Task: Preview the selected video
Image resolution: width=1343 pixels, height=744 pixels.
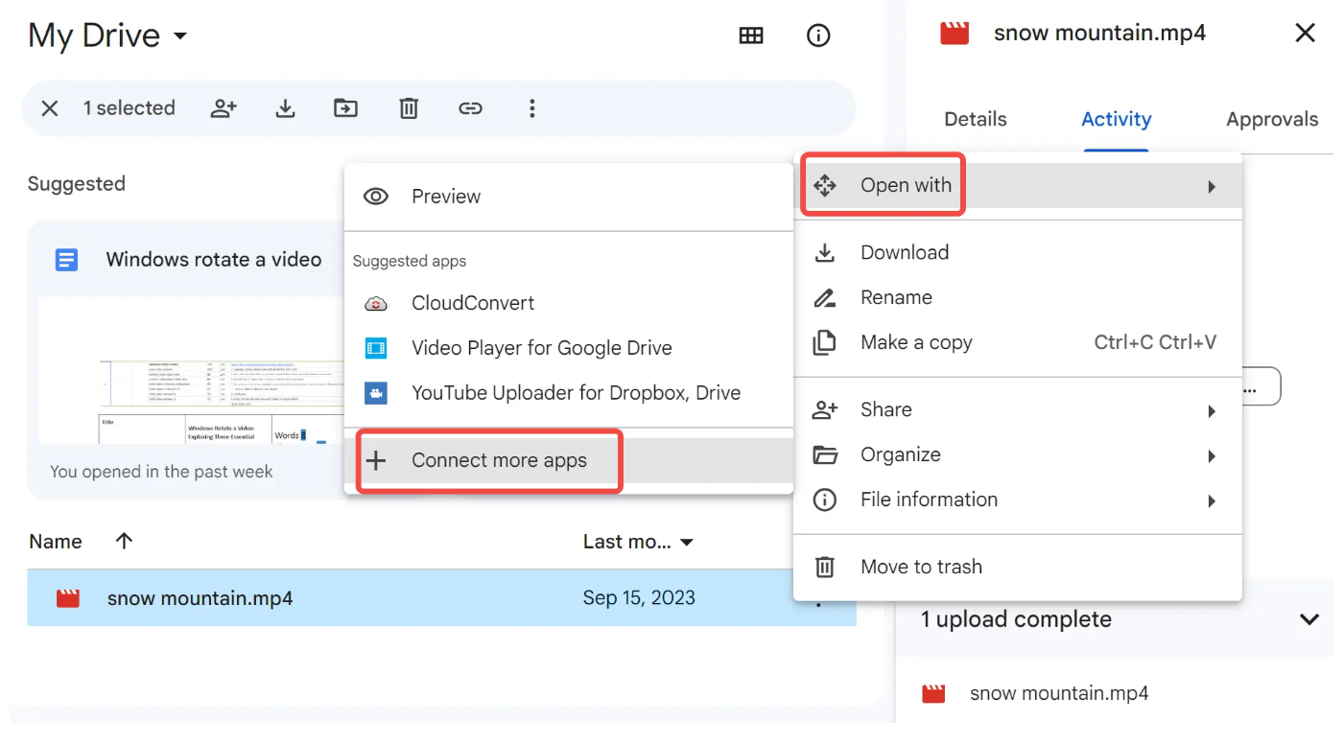Action: 446,196
